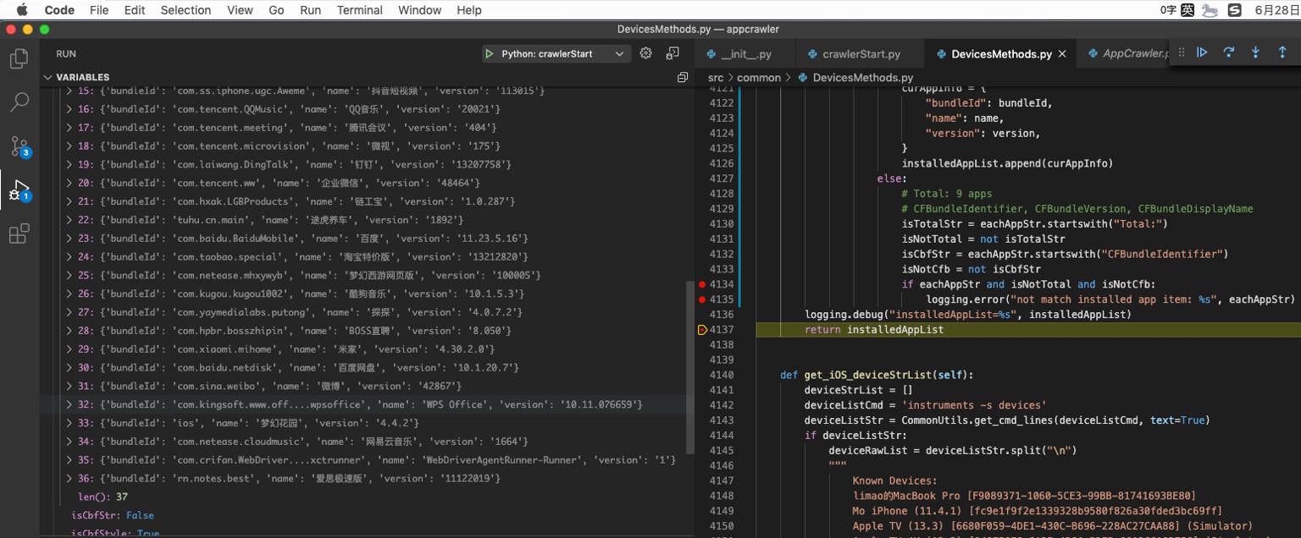Expand variable item 28 com.hpbr.bosszhipin
1301x538 pixels.
(69, 331)
